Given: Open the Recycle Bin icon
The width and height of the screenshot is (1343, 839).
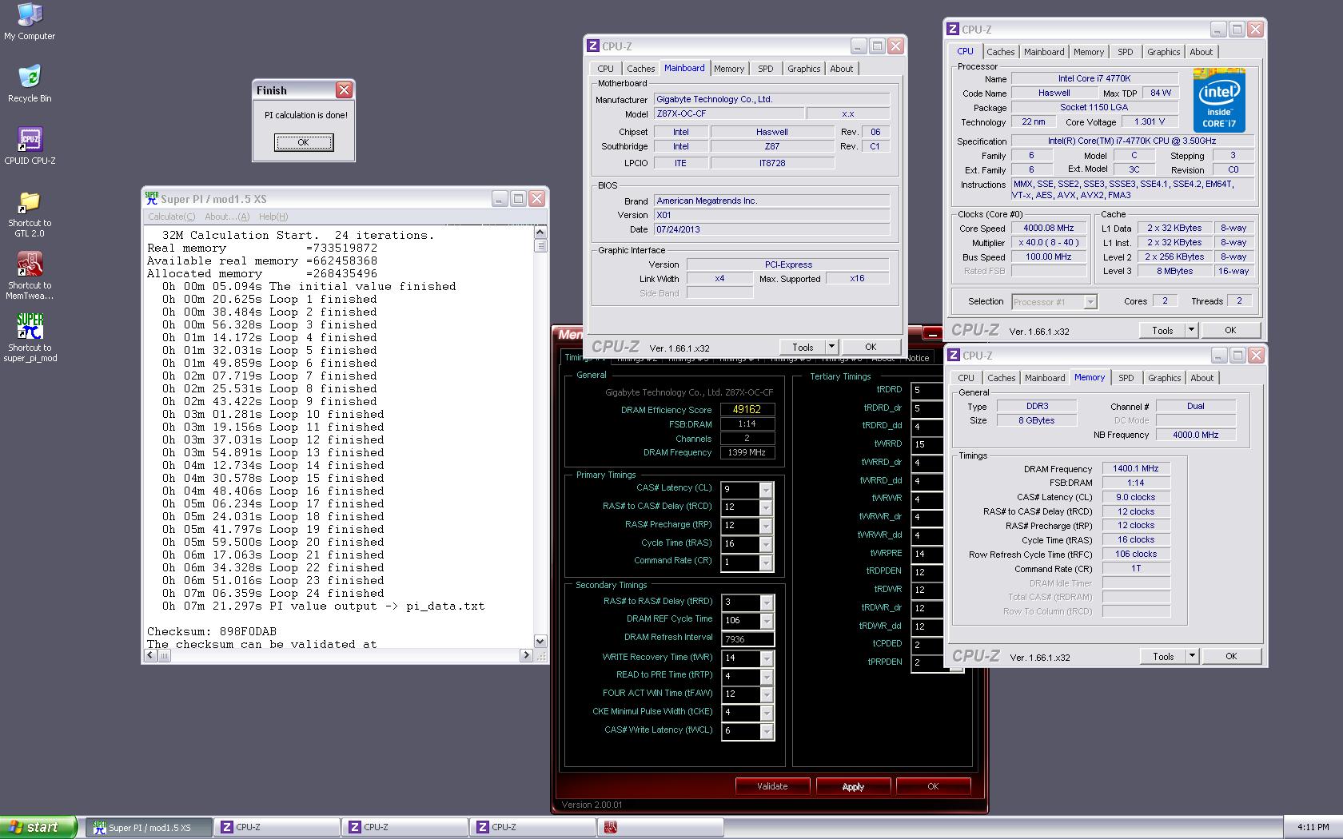Looking at the screenshot, I should coord(30,83).
